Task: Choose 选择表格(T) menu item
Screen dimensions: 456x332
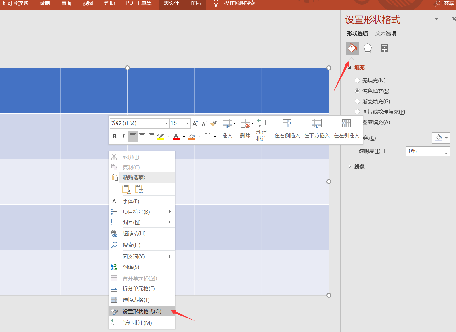Action: pyautogui.click(x=142, y=300)
